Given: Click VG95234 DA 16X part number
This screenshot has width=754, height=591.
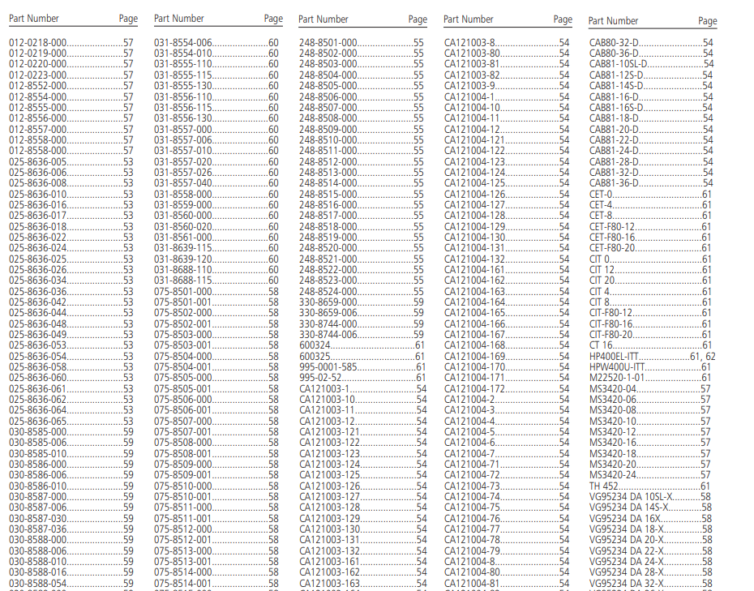Looking at the screenshot, I should (x=625, y=518).
